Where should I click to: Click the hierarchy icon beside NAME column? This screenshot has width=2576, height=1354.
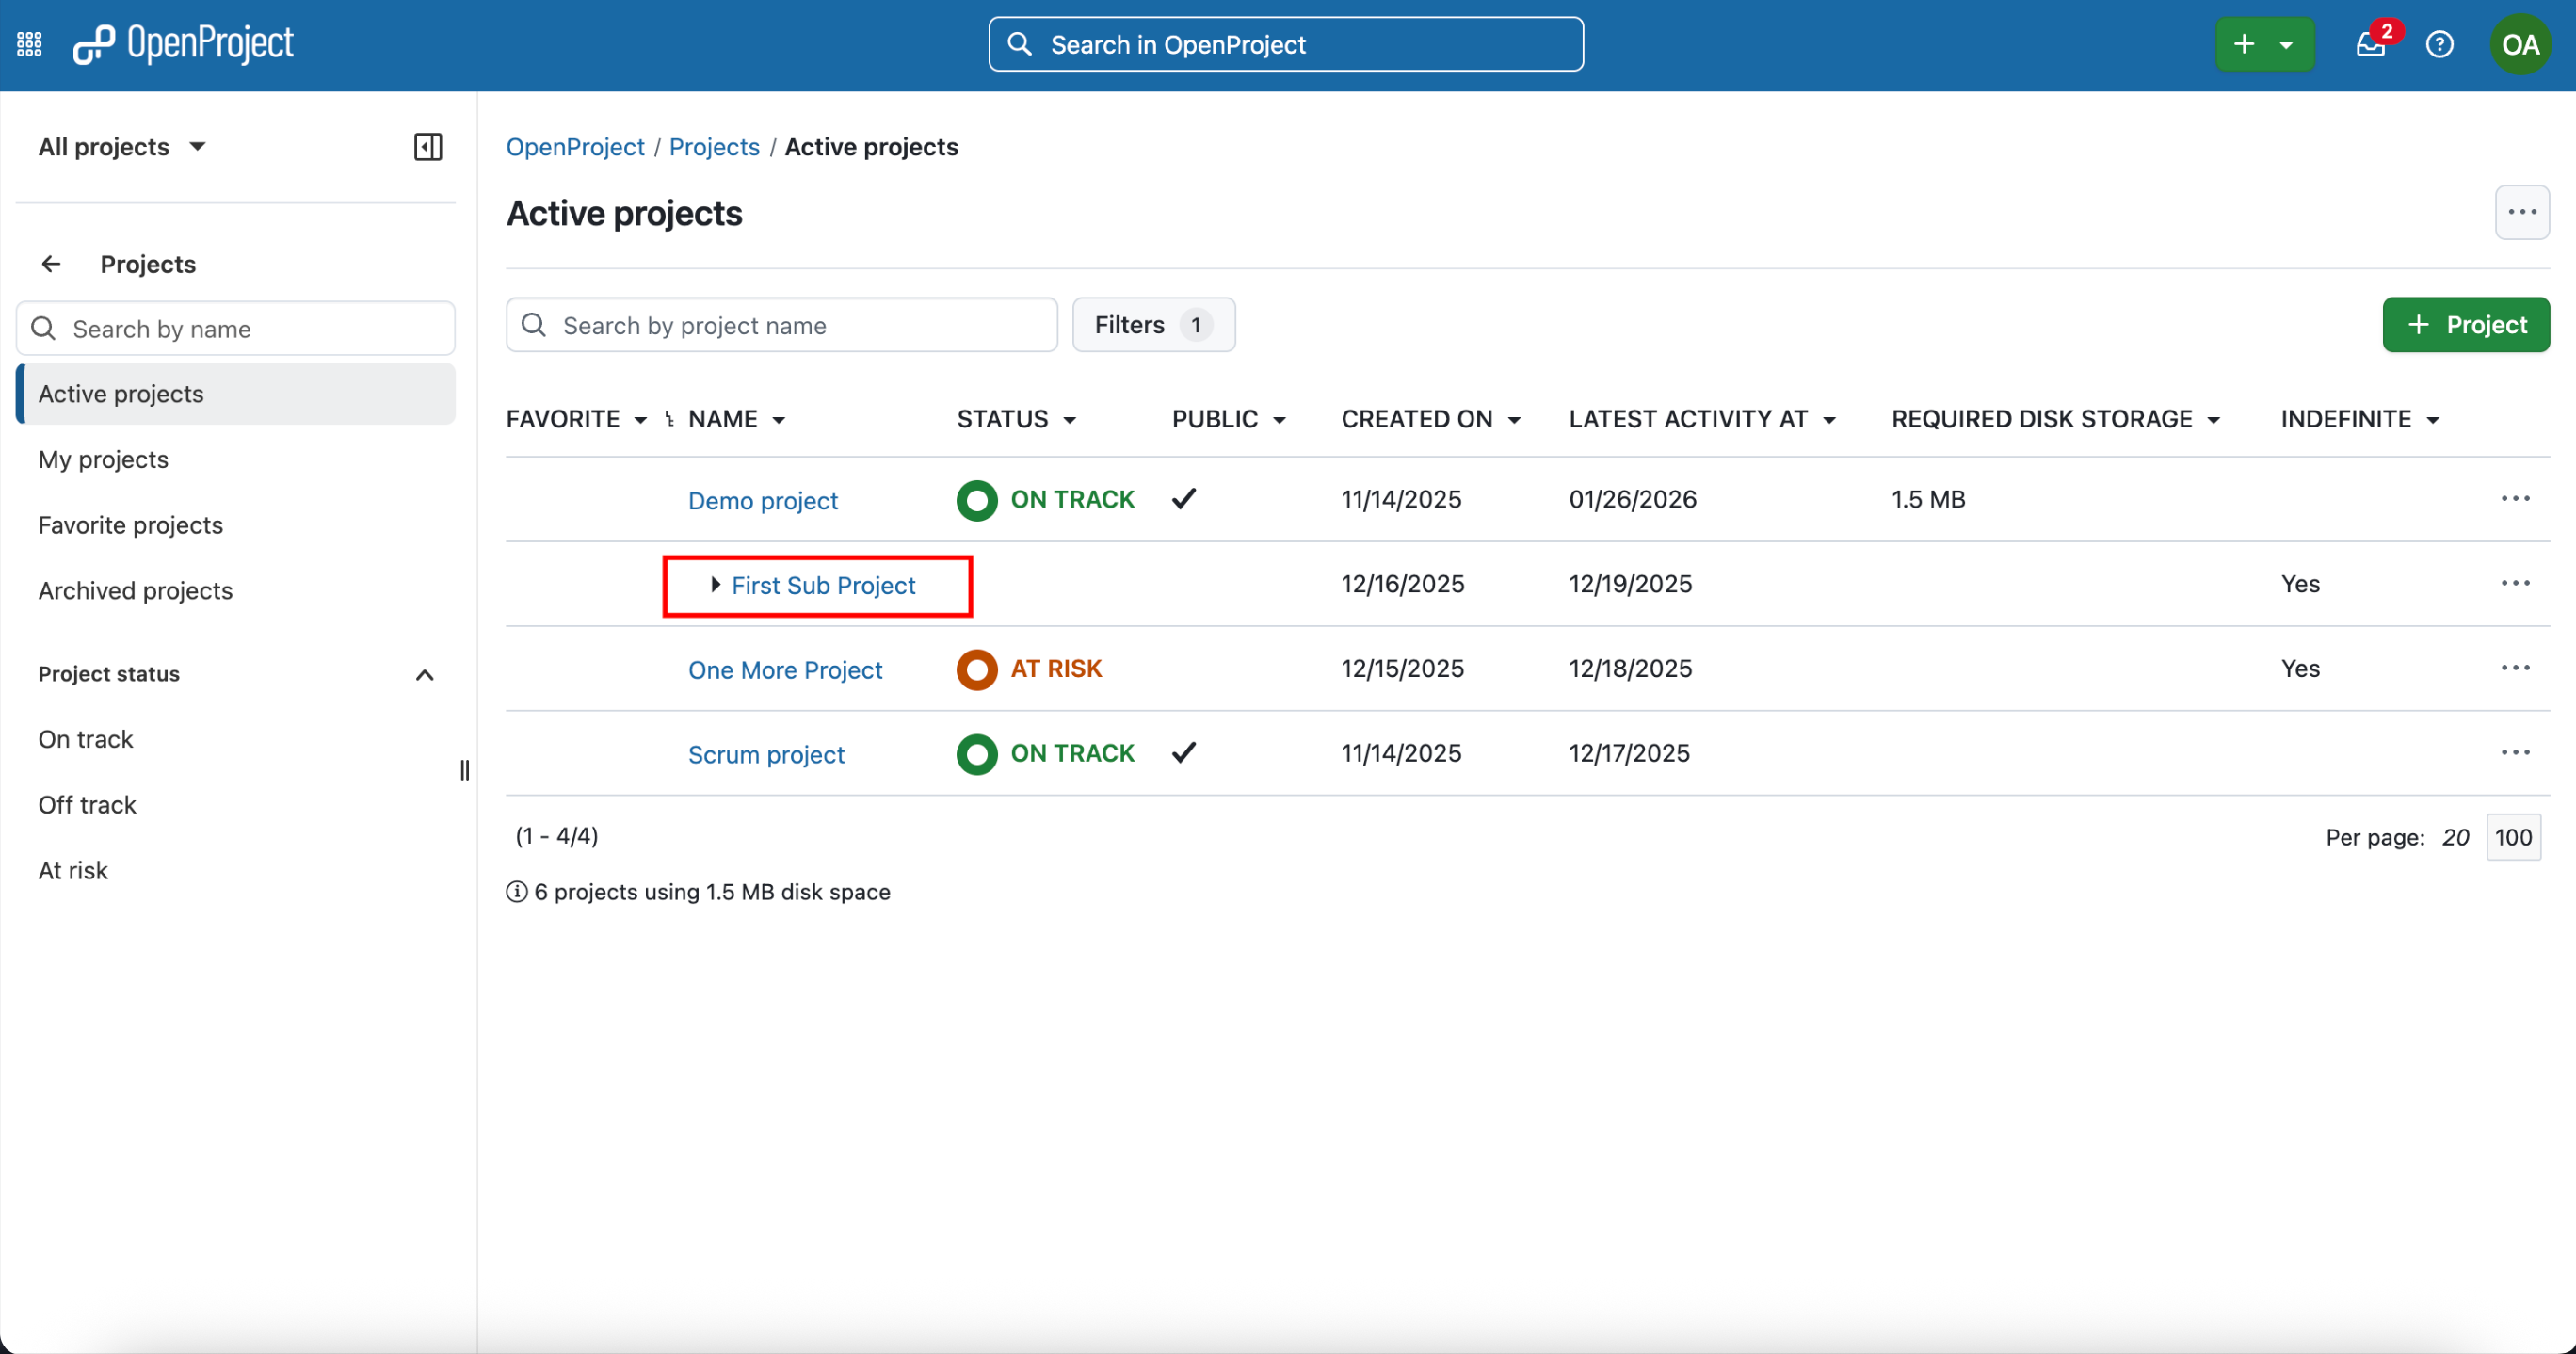coord(670,420)
